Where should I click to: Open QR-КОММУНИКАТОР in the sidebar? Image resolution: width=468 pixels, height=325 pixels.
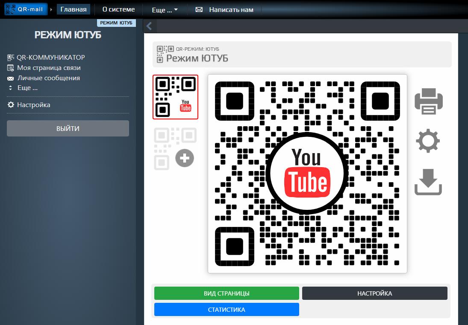coord(51,57)
